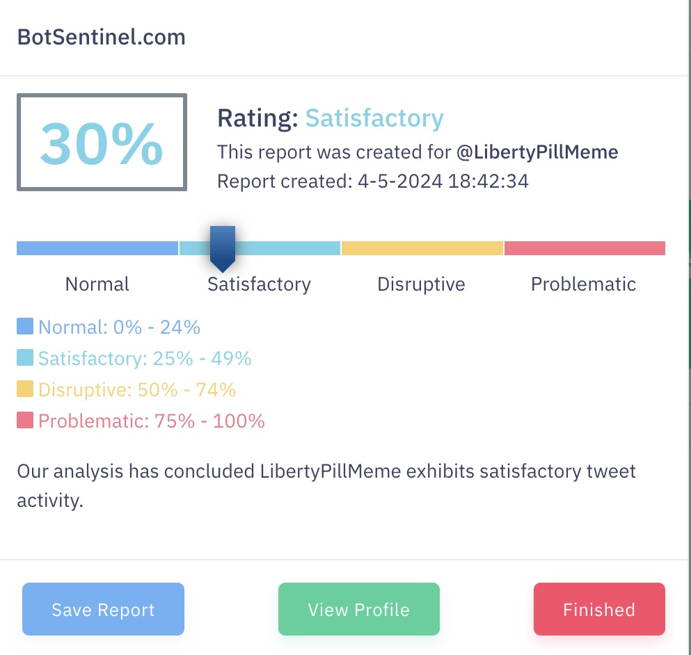Click the yellow Disruptive bar segment
Screen dimensions: 691x655
pyautogui.click(x=422, y=248)
